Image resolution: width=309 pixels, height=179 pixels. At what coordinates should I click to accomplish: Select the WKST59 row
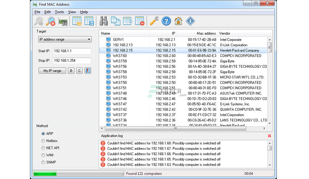183,61
